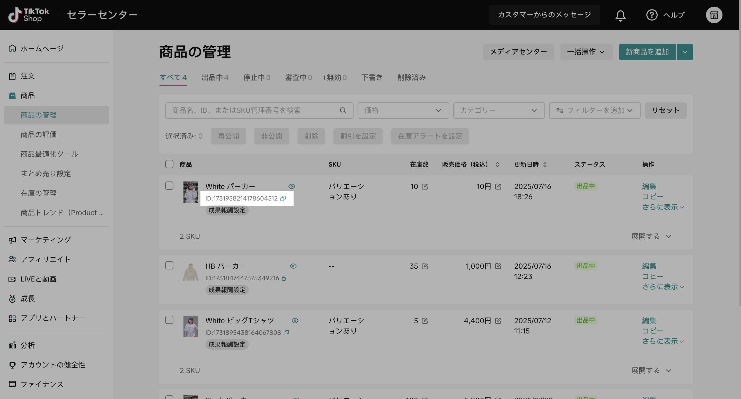The width and height of the screenshot is (741, 399).
Task: Click the search magnifier icon
Action: coord(343,110)
